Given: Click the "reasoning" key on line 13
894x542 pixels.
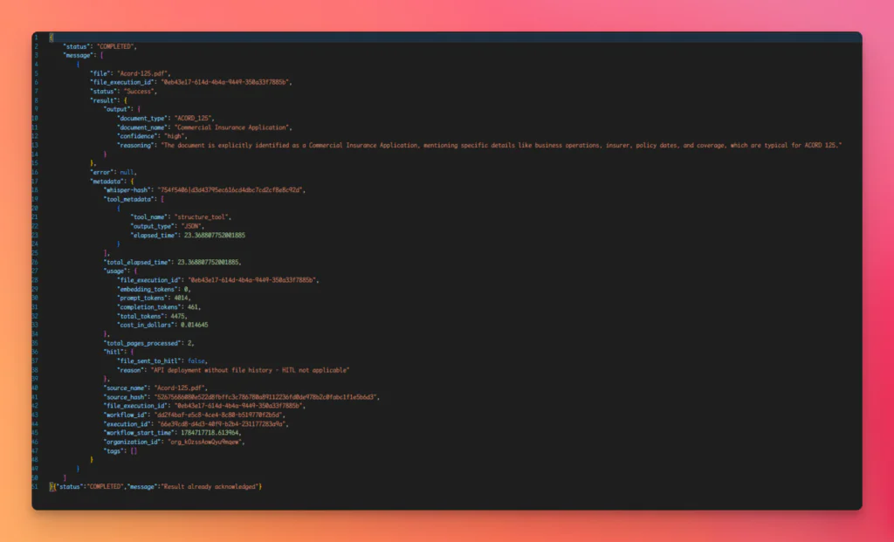Looking at the screenshot, I should [x=136, y=146].
